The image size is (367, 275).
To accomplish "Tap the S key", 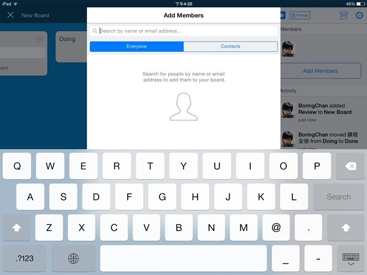I will click(x=63, y=197).
